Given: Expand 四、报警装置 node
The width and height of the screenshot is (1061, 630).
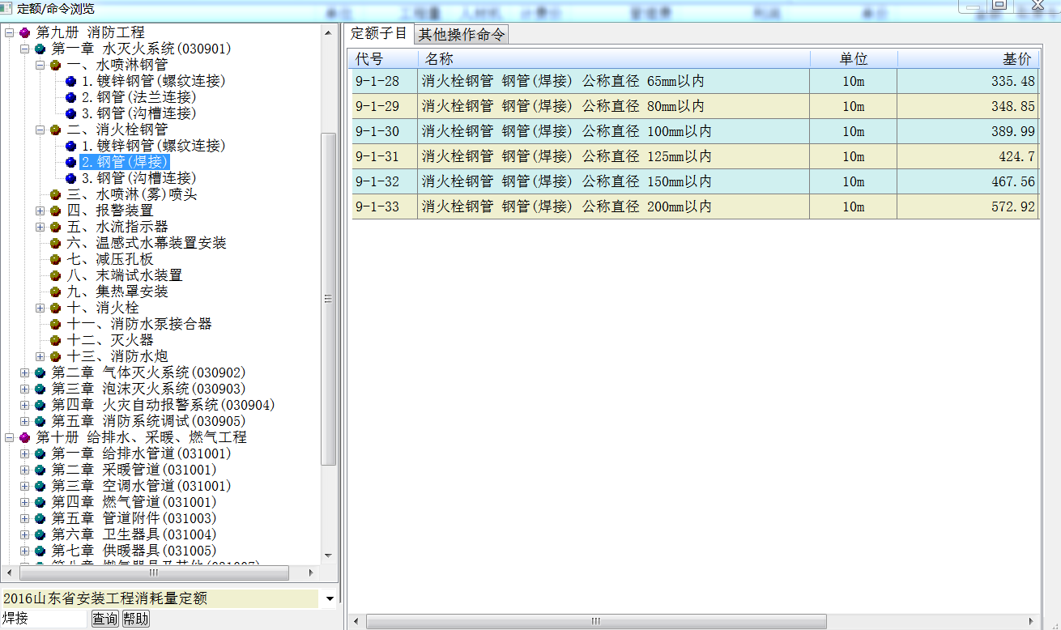Looking at the screenshot, I should pyautogui.click(x=40, y=211).
